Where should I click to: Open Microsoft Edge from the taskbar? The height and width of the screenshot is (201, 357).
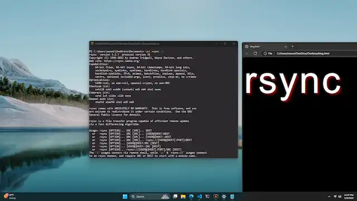(x=191, y=197)
